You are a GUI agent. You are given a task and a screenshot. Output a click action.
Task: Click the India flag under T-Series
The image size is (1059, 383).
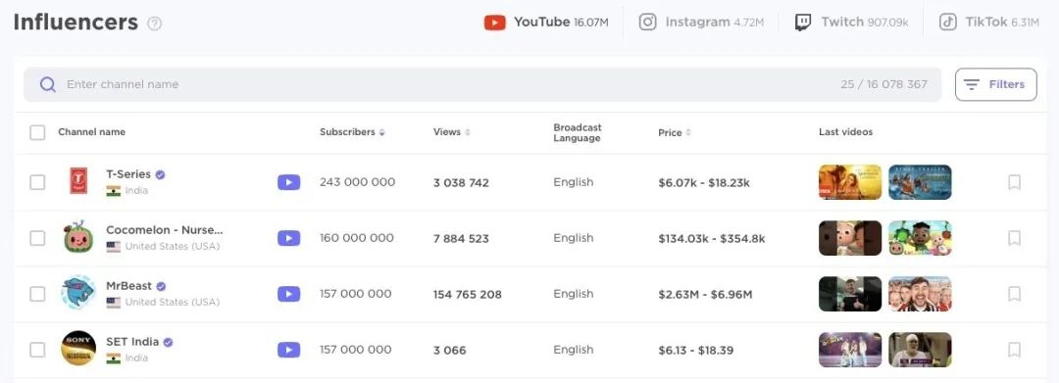114,191
